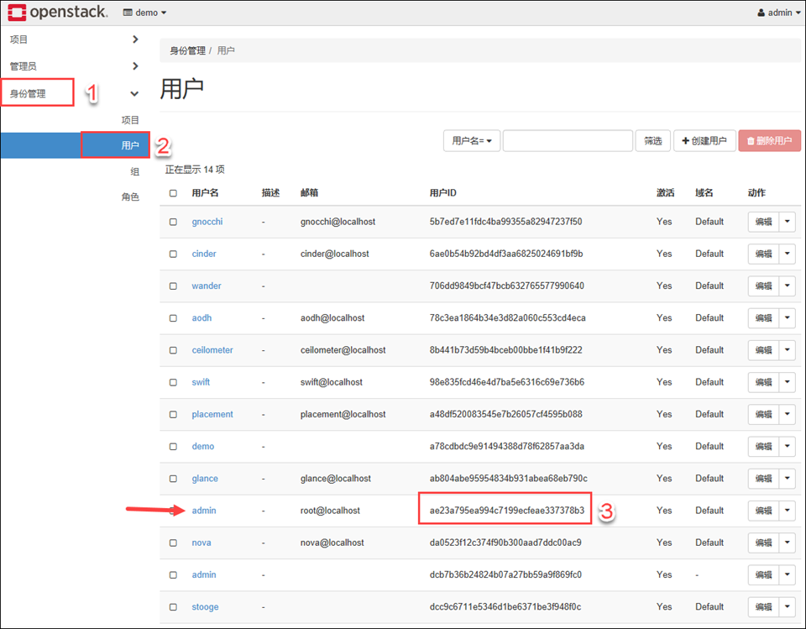
Task: Open the demo project switcher dropdown
Action: click(x=144, y=13)
